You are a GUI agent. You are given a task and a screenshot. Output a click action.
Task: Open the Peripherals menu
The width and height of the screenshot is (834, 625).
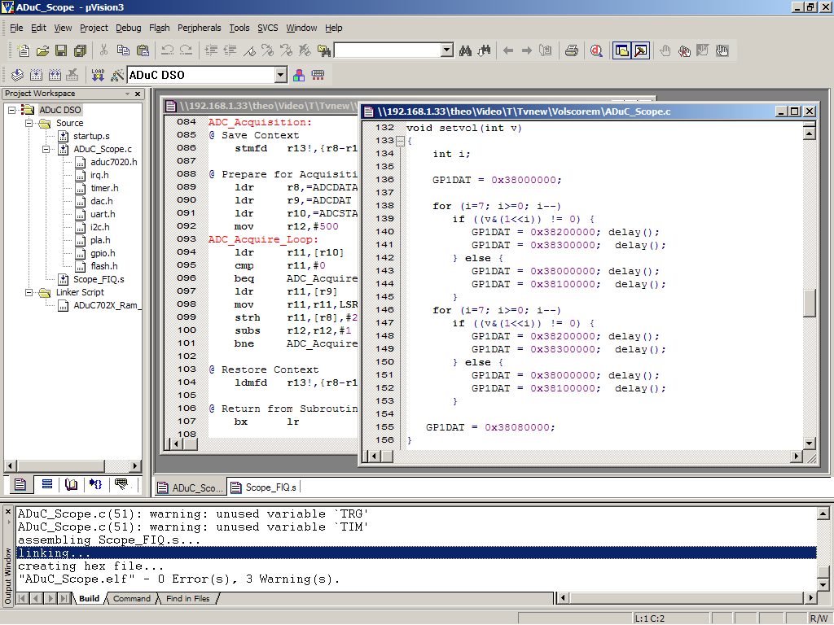pos(199,28)
